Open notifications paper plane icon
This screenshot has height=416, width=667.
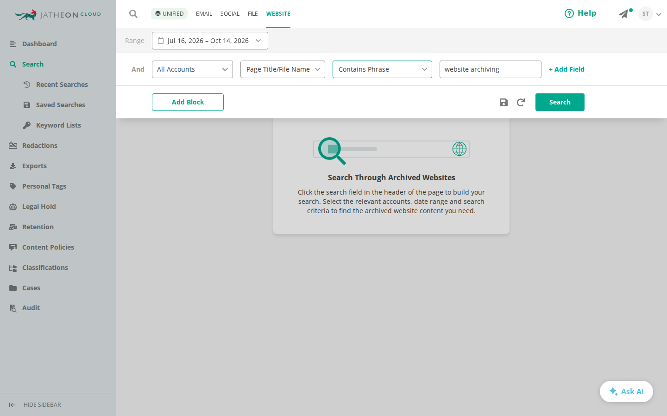624,13
